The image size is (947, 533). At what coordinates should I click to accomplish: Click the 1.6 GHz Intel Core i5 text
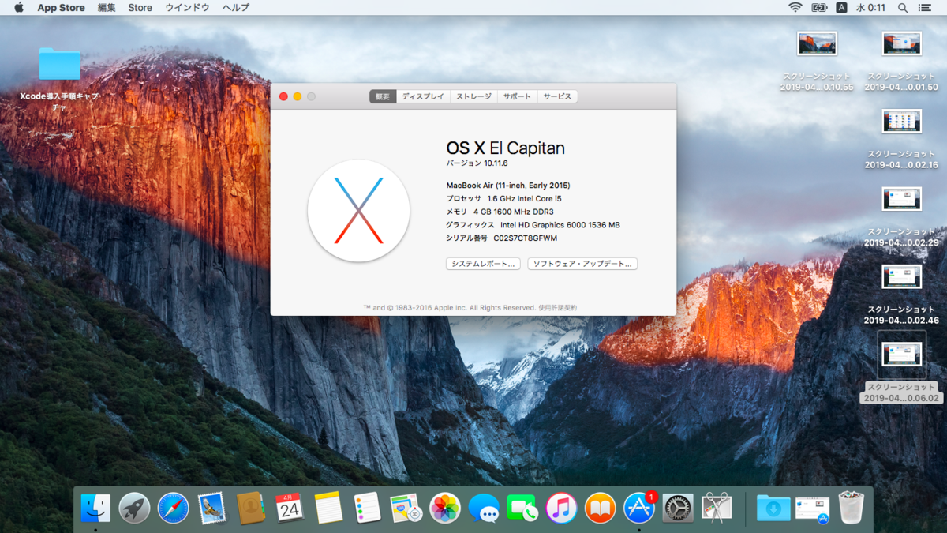524,199
